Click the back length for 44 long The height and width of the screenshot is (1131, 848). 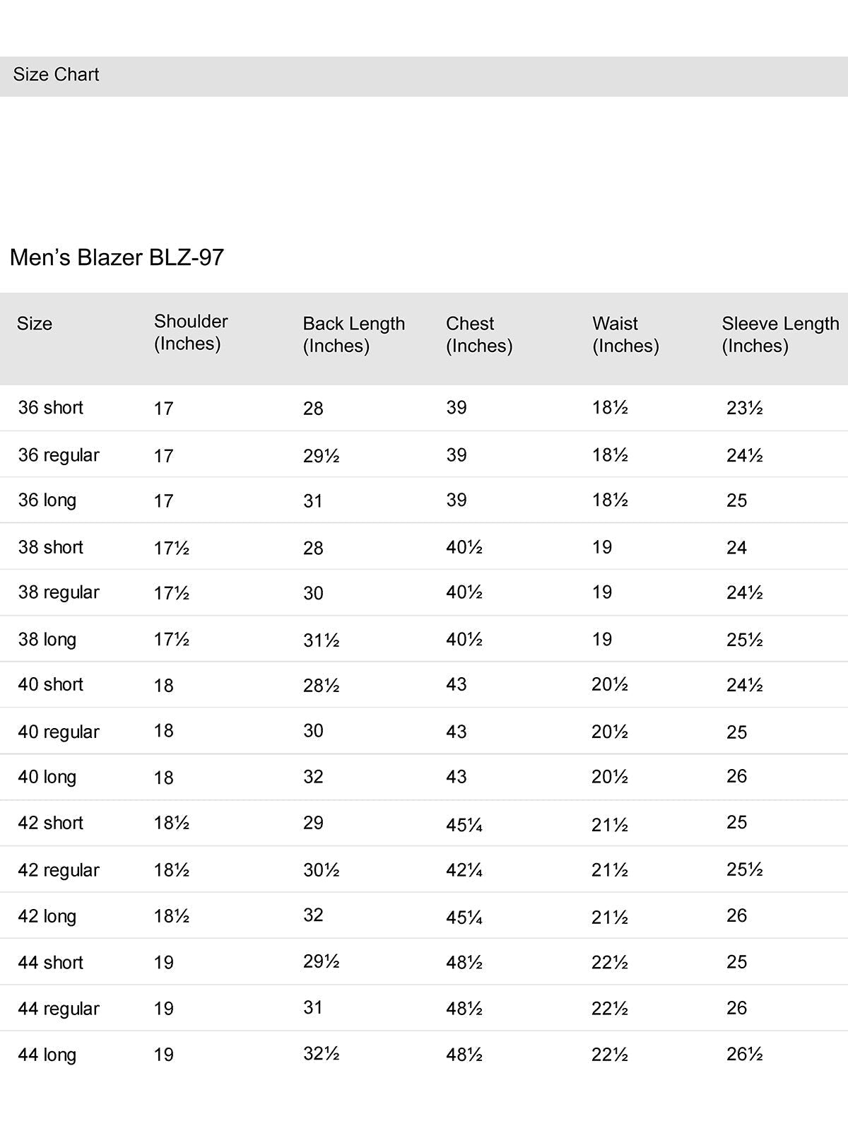(x=321, y=1054)
